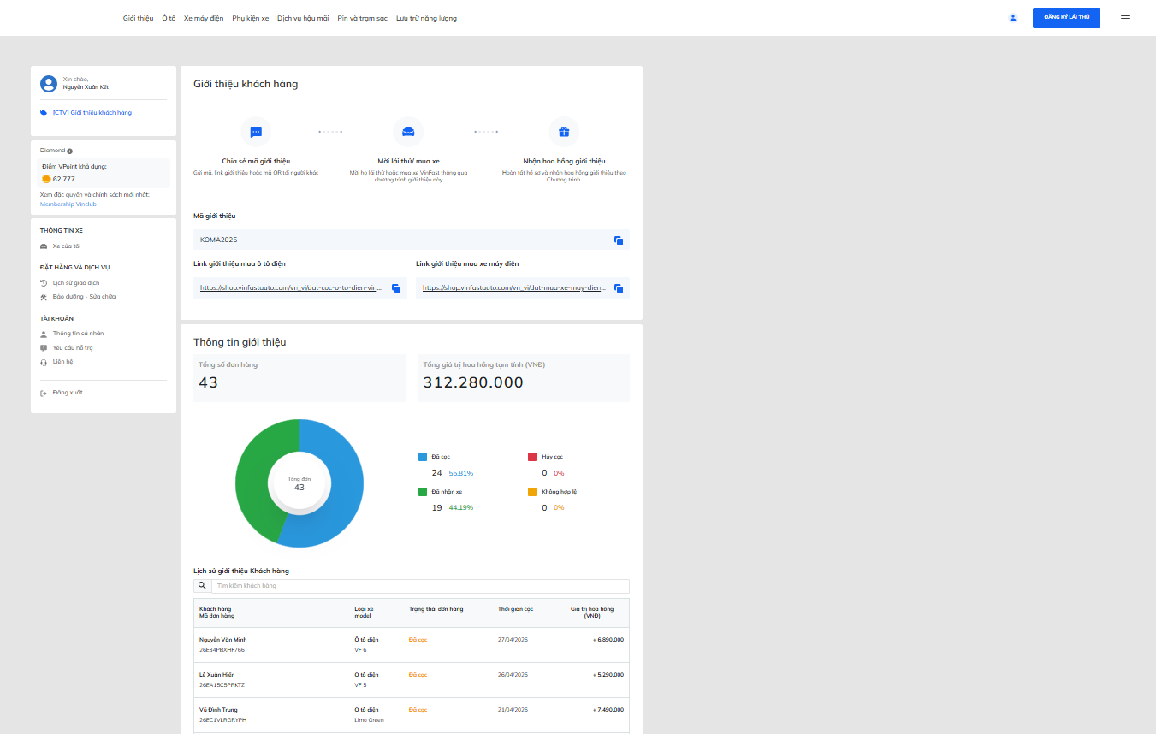The height and width of the screenshot is (734, 1156).
Task: Click the yellow Không hợp lệ legend swatch
Action: tap(532, 492)
